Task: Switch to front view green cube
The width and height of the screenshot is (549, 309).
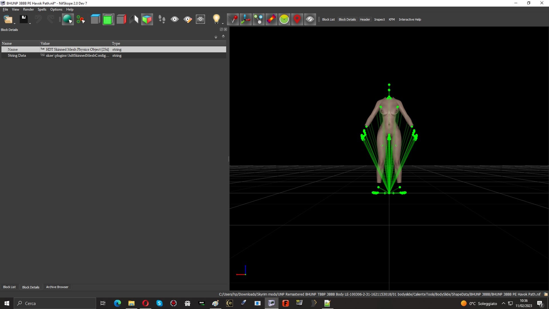Action: (108, 19)
